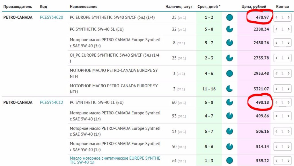The width and height of the screenshot is (294, 166).
Task: Click stock value '60 (от 1)'
Action: (179, 103)
